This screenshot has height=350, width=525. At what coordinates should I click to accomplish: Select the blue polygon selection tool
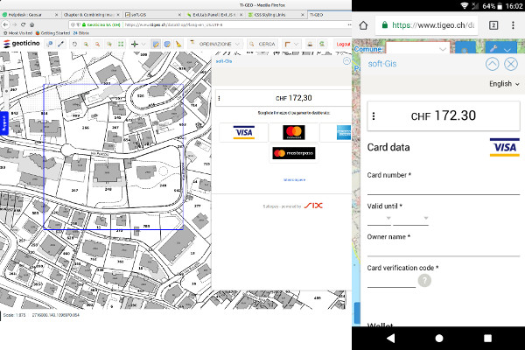click(x=167, y=44)
